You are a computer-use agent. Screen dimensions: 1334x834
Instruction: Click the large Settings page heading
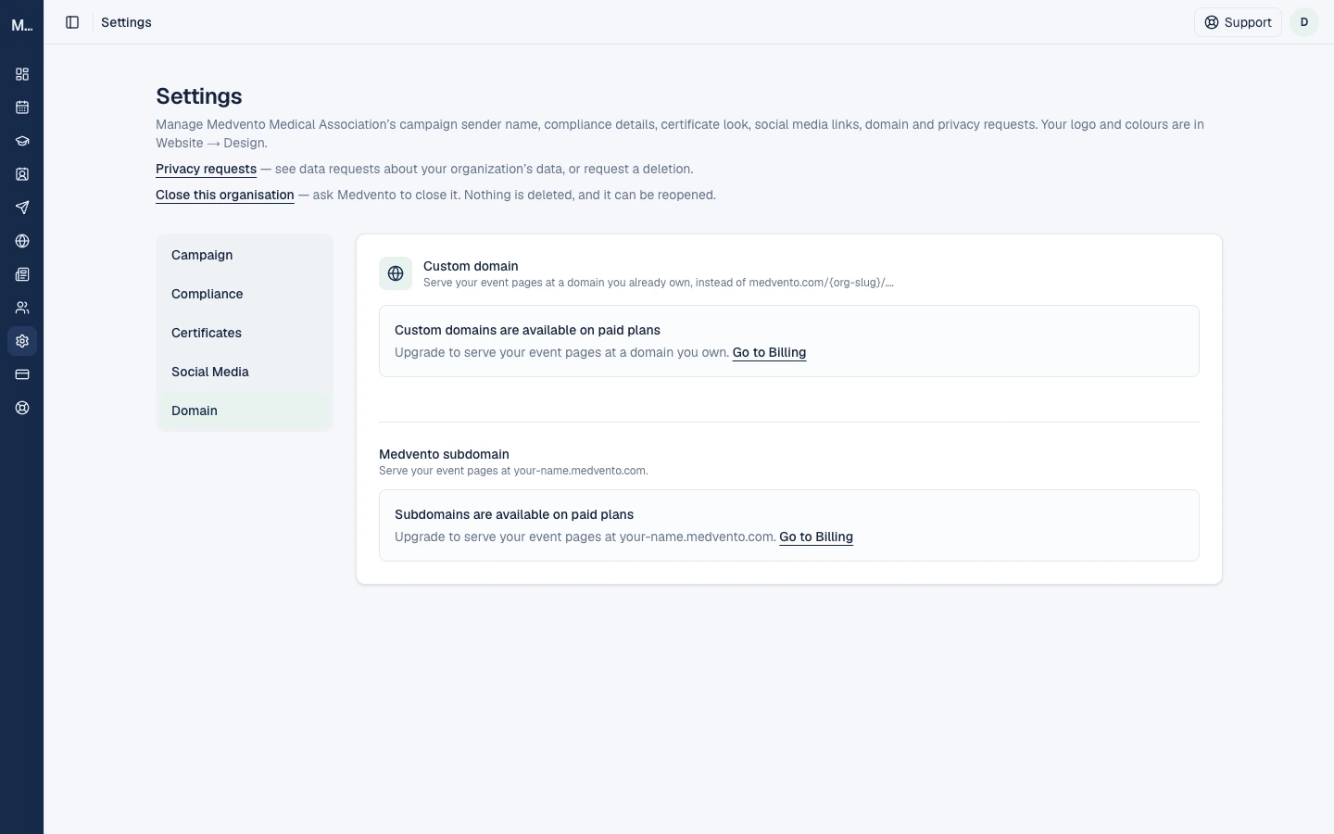coord(199,96)
